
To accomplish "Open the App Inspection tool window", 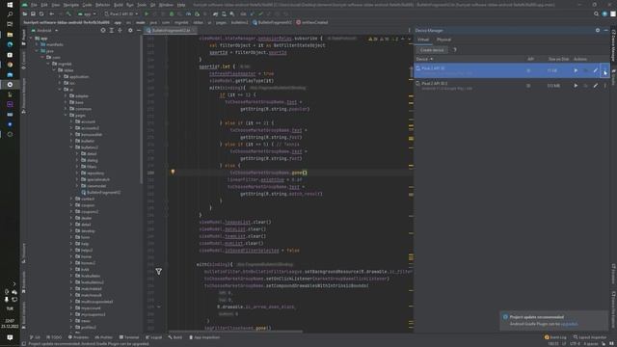I will 204,337.
